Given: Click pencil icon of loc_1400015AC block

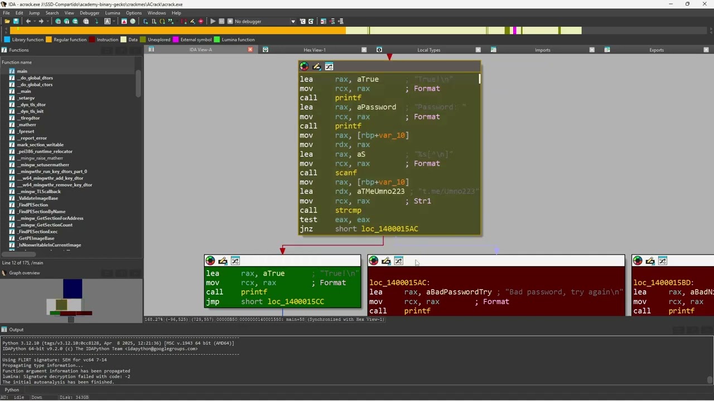Looking at the screenshot, I should coord(386,261).
